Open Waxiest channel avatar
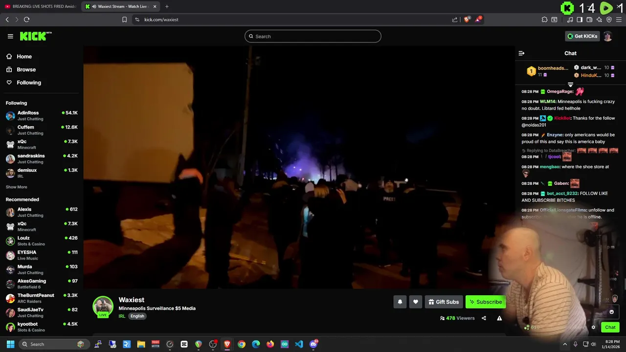This screenshot has height=352, width=626. [x=103, y=307]
